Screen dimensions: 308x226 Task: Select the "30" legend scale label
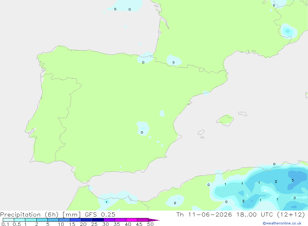(105, 224)
